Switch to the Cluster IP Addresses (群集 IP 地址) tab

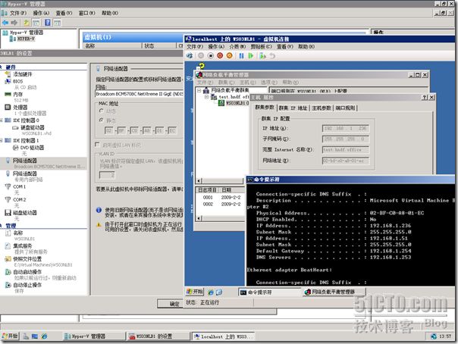click(293, 108)
